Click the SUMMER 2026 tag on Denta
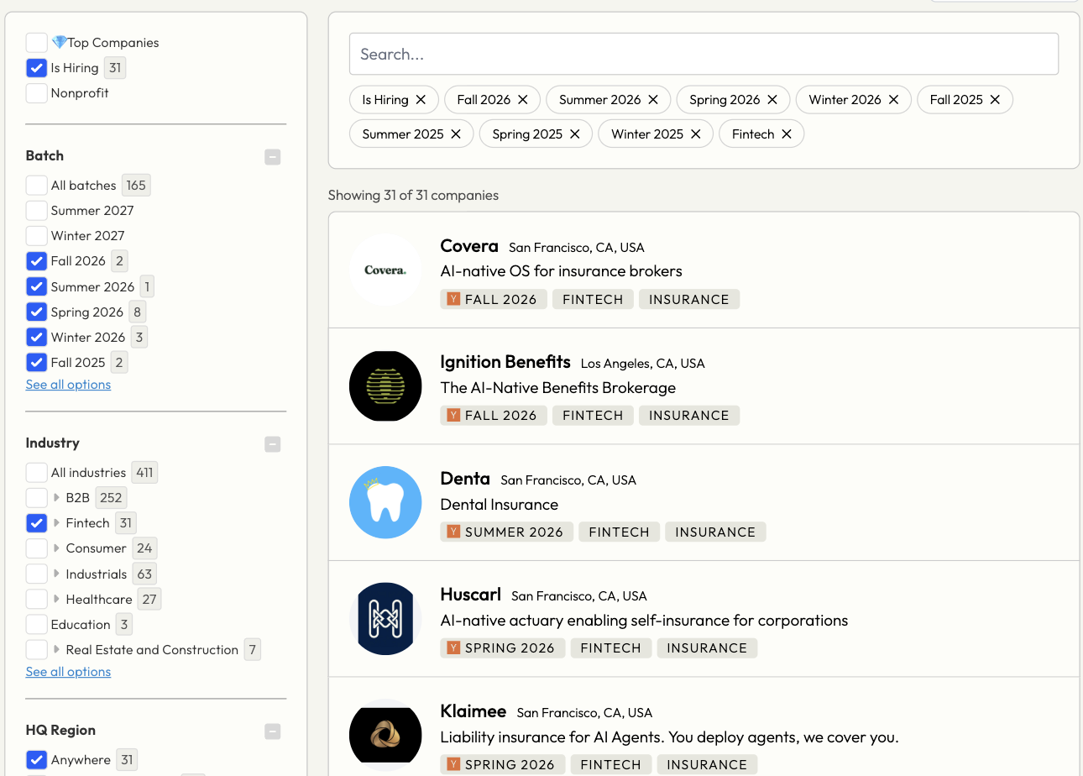This screenshot has width=1083, height=776. click(507, 532)
